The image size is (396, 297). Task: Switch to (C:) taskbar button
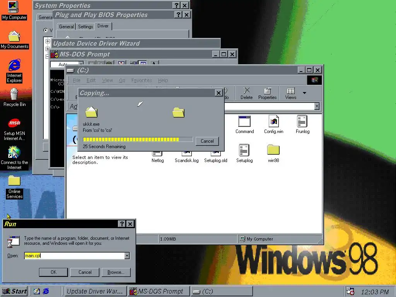tap(221, 291)
